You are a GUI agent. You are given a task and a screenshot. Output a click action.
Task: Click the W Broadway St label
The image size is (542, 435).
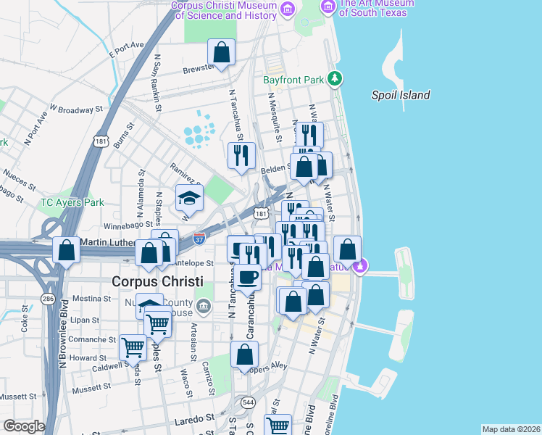point(76,109)
